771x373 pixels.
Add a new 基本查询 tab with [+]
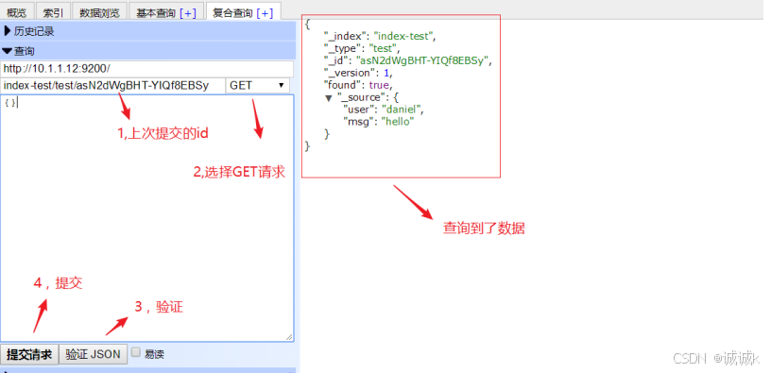coord(188,13)
